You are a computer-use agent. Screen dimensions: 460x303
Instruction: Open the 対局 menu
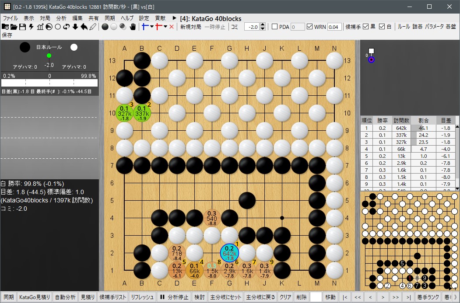45,18
